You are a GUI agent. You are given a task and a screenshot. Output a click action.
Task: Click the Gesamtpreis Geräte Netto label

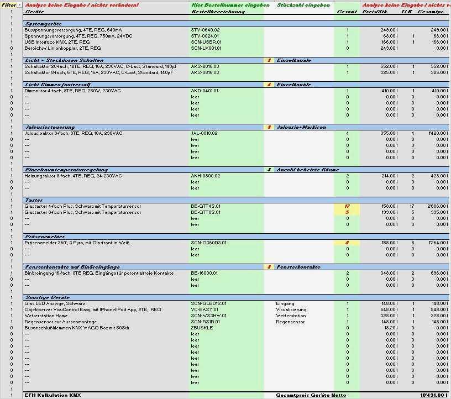pos(311,395)
